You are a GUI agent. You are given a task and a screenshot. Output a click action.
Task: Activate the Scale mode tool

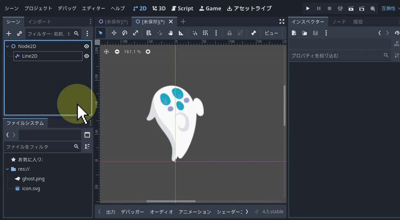click(135, 33)
